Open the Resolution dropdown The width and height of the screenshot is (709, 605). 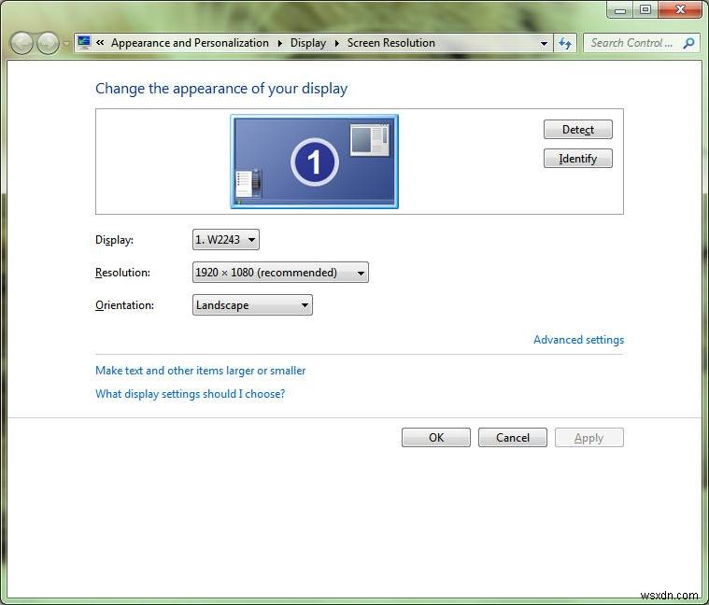[280, 273]
